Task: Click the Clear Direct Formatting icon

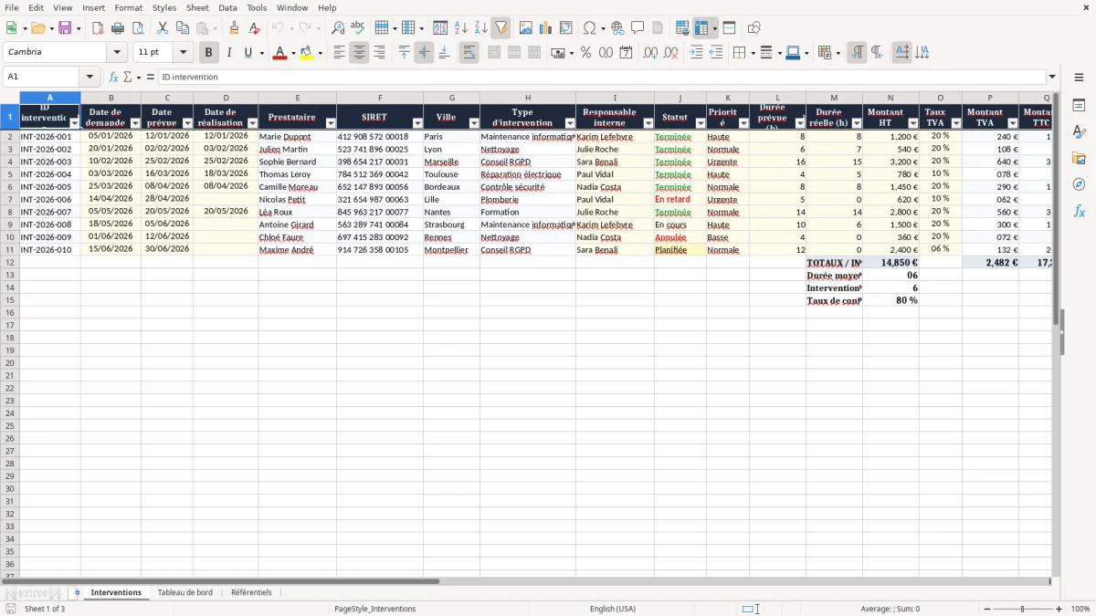Action: click(255, 28)
